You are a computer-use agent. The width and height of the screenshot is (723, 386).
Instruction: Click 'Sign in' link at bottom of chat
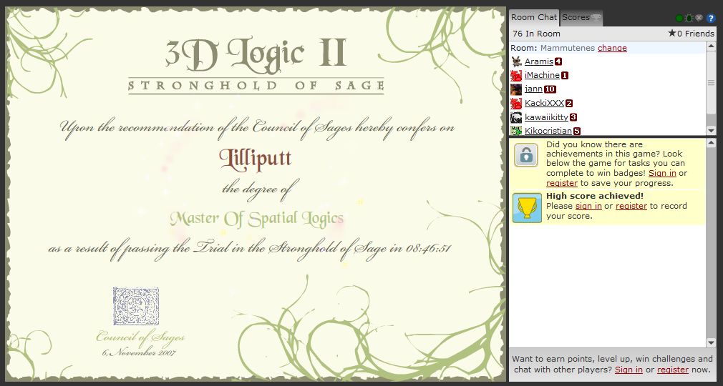tap(628, 370)
